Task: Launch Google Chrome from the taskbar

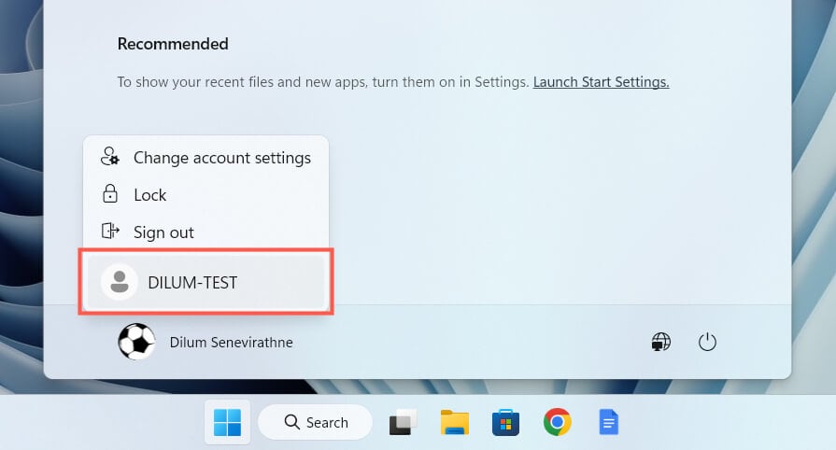Action: [x=557, y=424]
